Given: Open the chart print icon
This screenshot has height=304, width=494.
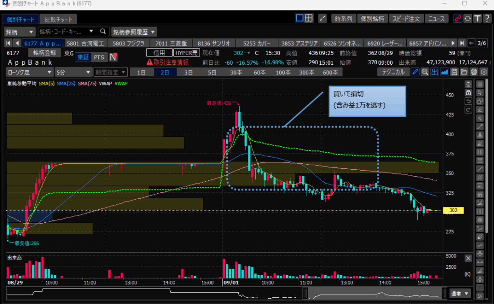Looking at the screenshot, I should (x=474, y=72).
